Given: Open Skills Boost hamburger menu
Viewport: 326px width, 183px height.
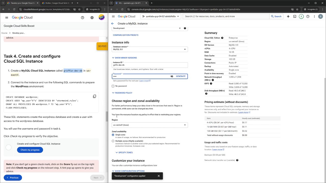Looking at the screenshot, I should [7, 18].
